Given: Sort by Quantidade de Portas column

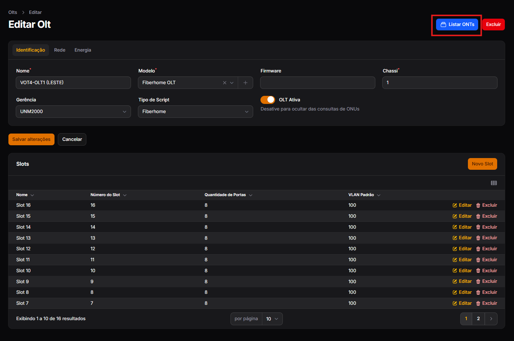Looking at the screenshot, I should [x=228, y=195].
